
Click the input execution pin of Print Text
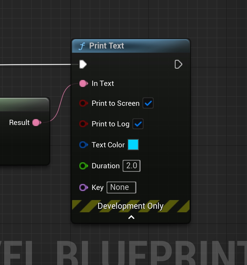pos(83,64)
